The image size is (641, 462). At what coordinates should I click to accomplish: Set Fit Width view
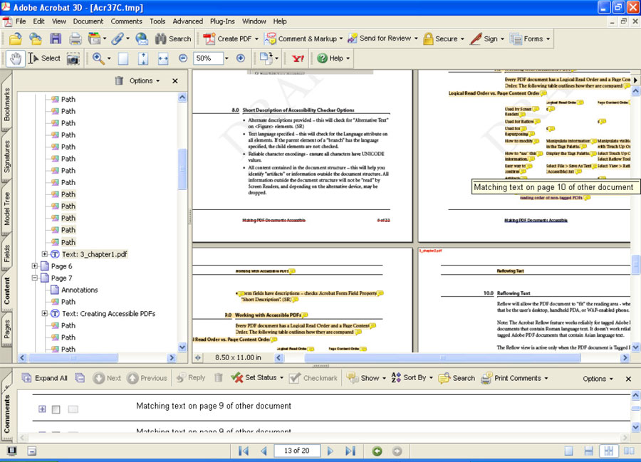(x=163, y=58)
